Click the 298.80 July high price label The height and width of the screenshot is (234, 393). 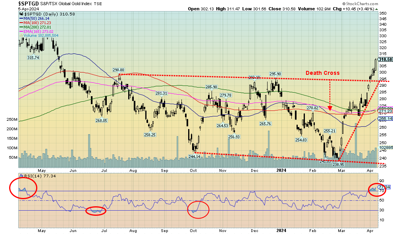[x=119, y=70]
